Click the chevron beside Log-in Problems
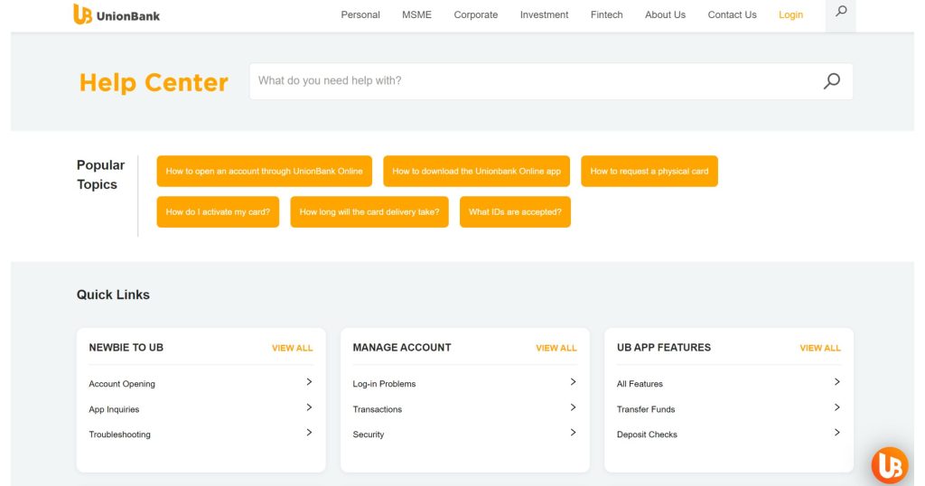This screenshot has width=925, height=486. (x=573, y=382)
